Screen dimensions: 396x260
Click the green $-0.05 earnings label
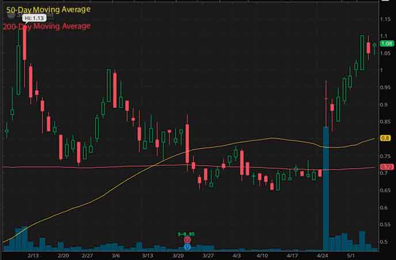coord(186,234)
